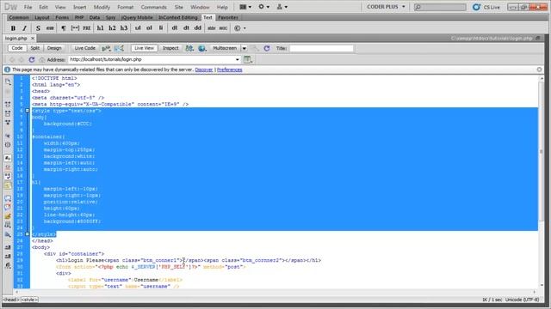
Task: Insert Definition Description with the dd icon
Action: pos(198,28)
